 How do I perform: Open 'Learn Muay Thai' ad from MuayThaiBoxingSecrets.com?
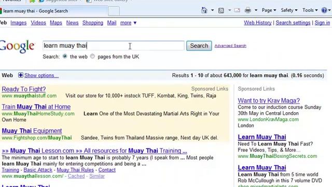point(262,137)
